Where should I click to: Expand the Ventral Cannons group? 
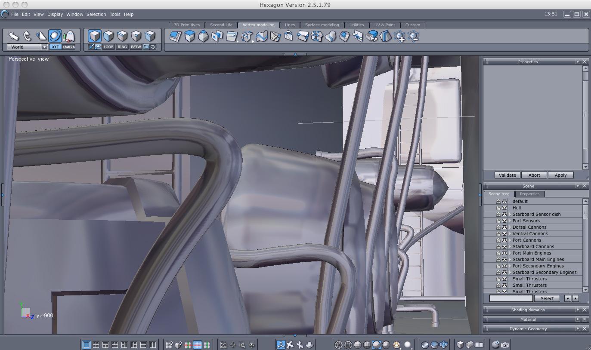[x=510, y=233]
